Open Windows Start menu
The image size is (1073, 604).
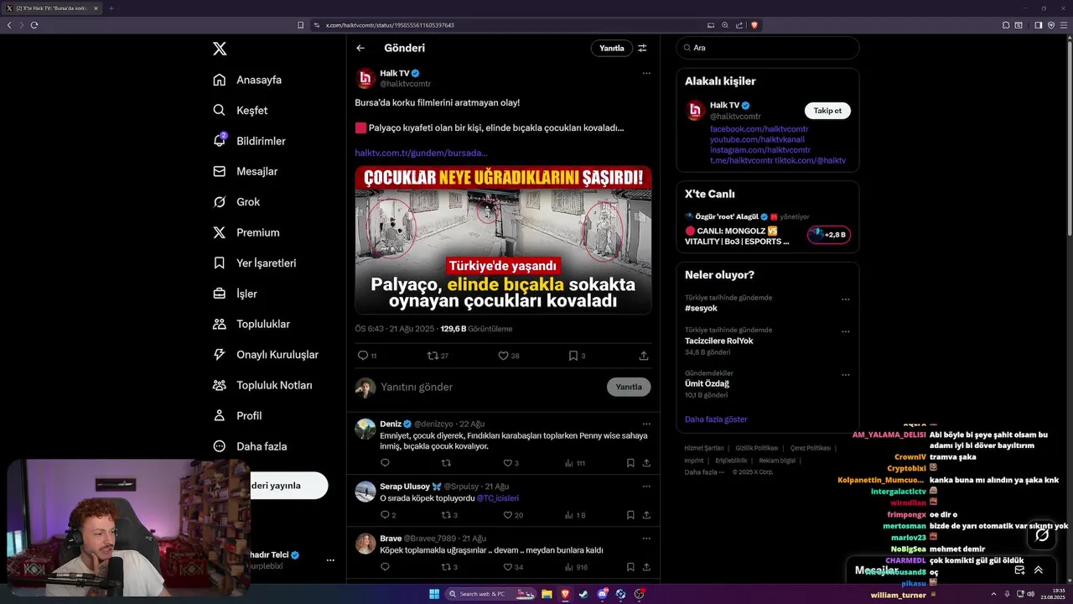(x=434, y=594)
